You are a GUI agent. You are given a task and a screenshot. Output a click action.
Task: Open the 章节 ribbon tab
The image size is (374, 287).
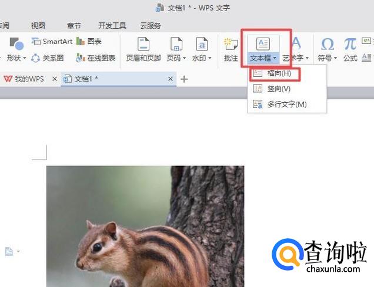(74, 25)
